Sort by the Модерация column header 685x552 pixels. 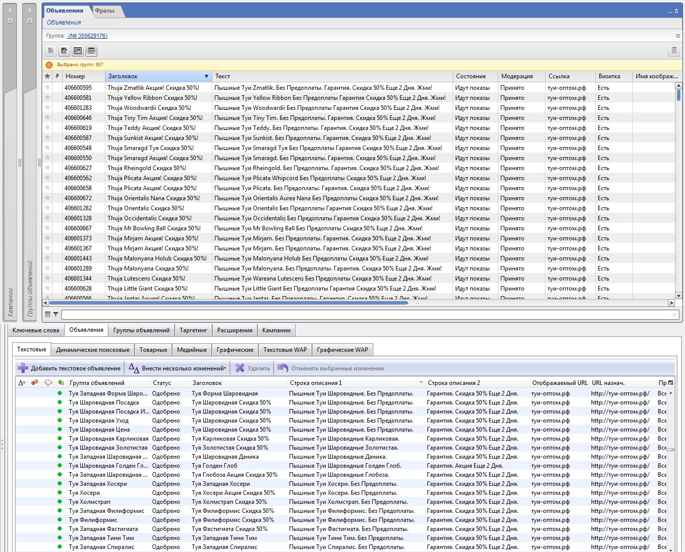tap(522, 76)
